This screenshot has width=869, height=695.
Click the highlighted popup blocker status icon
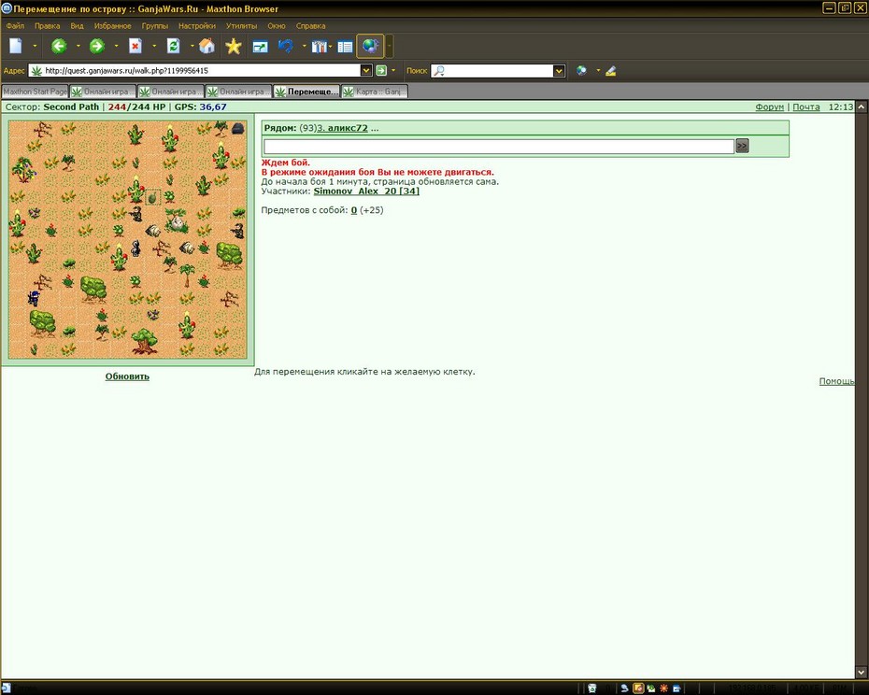tap(638, 688)
